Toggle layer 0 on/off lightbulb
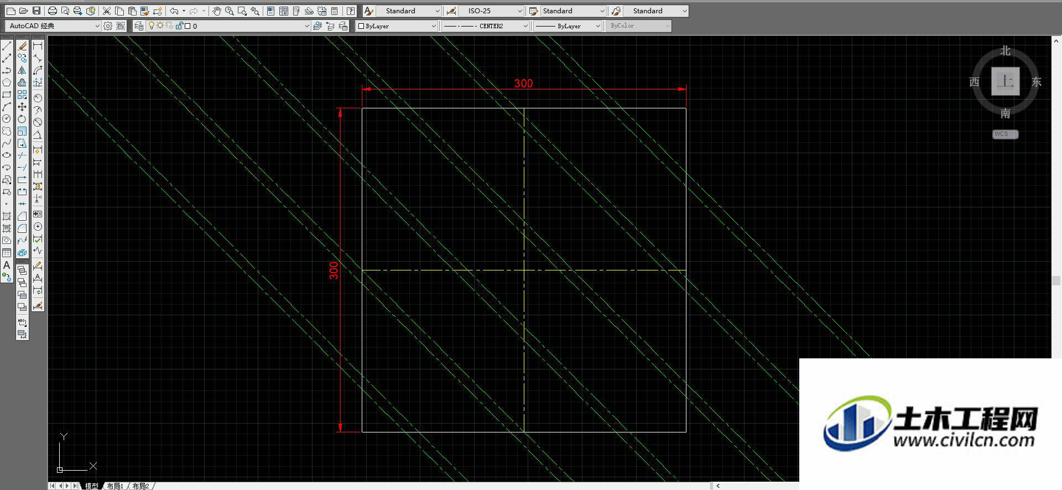The width and height of the screenshot is (1062, 490). tap(151, 25)
